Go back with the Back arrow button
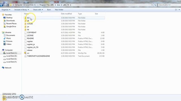This screenshot has height=101, width=181. (1, 5)
